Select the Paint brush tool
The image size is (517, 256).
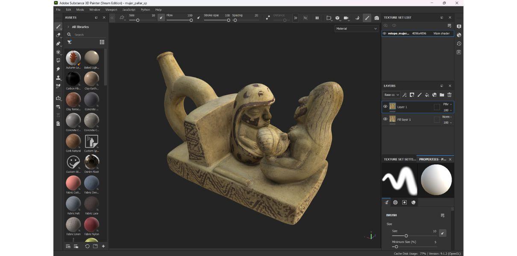pyautogui.click(x=59, y=26)
